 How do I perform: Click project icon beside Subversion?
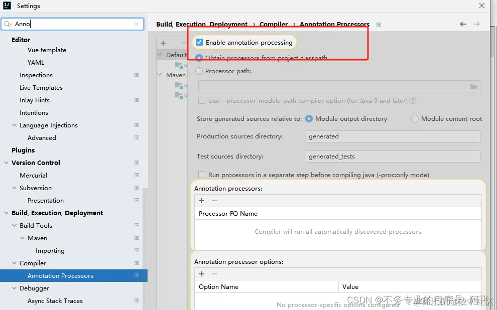137,188
